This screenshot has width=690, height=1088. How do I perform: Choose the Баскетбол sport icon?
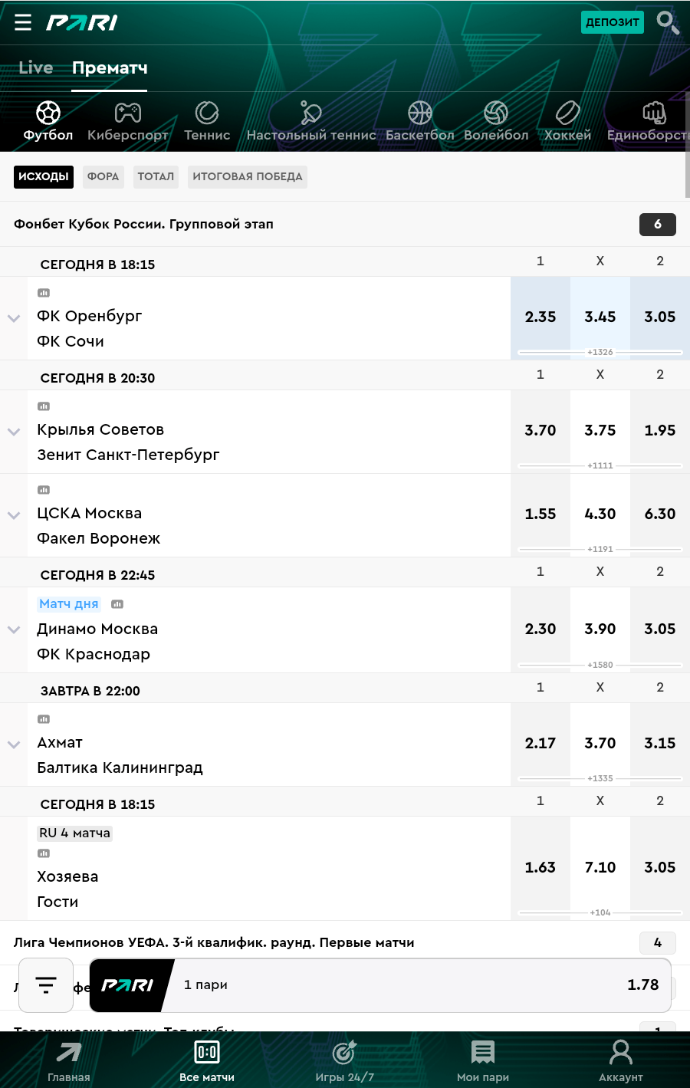(419, 113)
